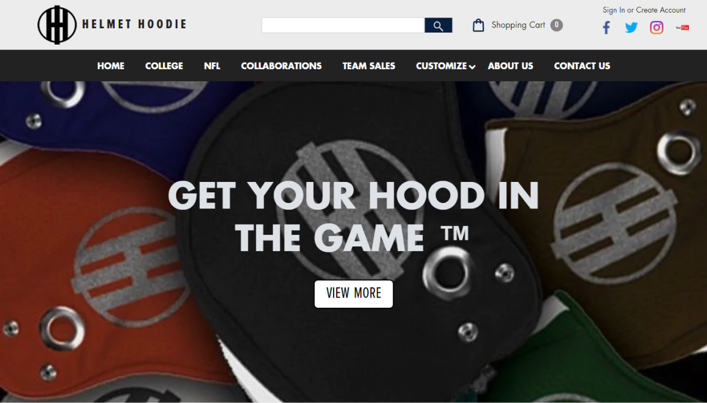Click the Sign In link
707x403 pixels.
[x=613, y=10]
